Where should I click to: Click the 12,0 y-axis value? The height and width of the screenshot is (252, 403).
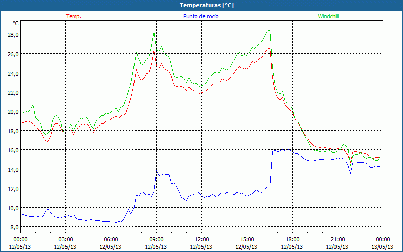coord(13,188)
